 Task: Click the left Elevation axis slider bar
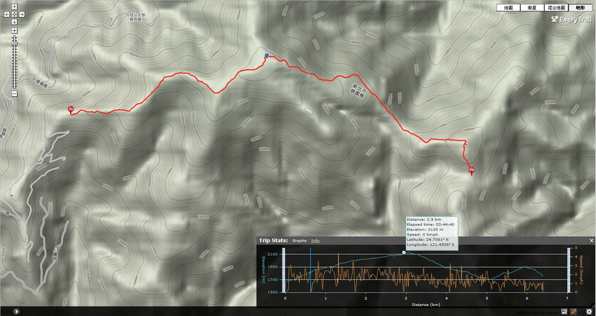(x=283, y=270)
